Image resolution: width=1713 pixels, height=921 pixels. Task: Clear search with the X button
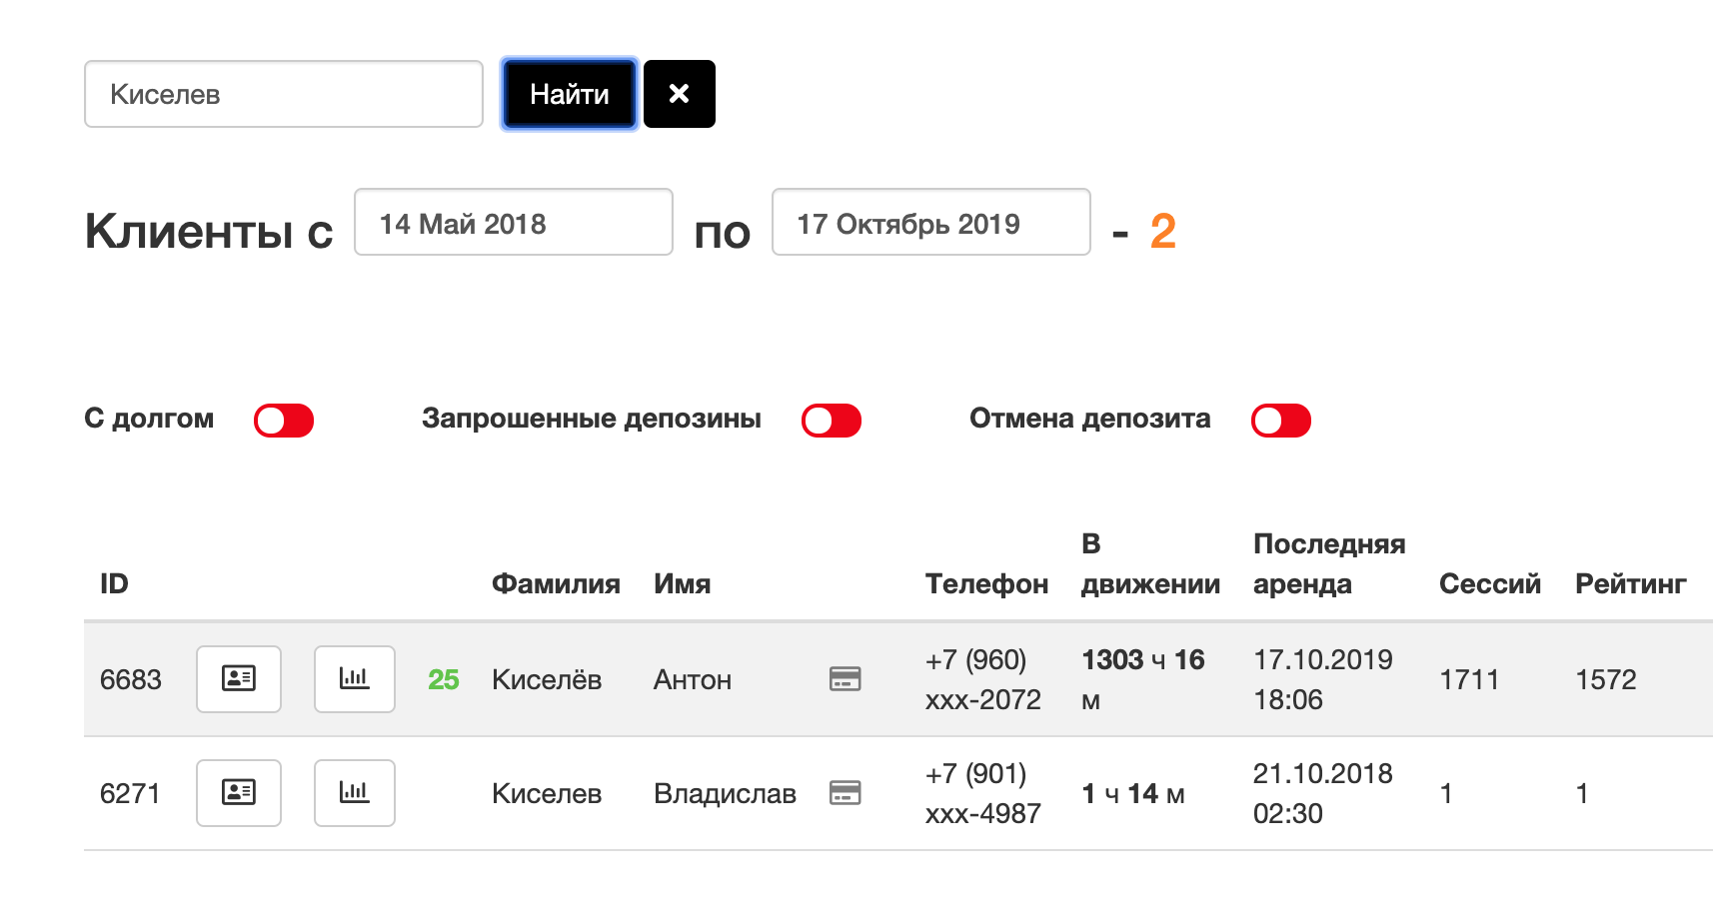680,94
